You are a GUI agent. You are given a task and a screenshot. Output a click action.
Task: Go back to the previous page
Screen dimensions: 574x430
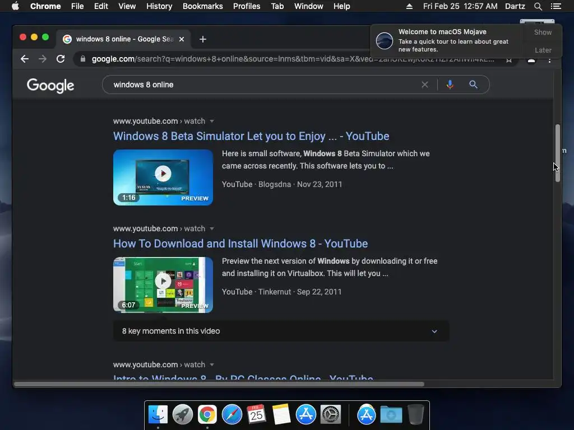coord(25,59)
